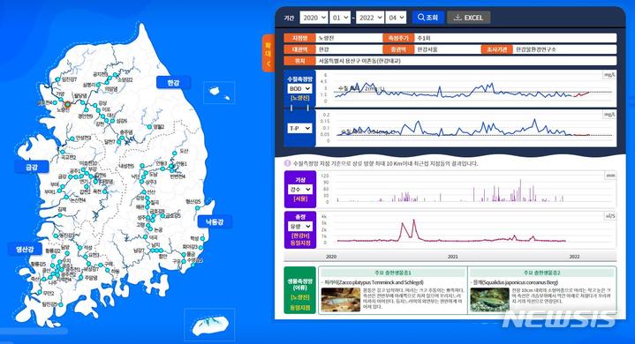Screen dimensions: 635x344
Task: Click the 충주댐 station marker
Action: pos(123,138)
